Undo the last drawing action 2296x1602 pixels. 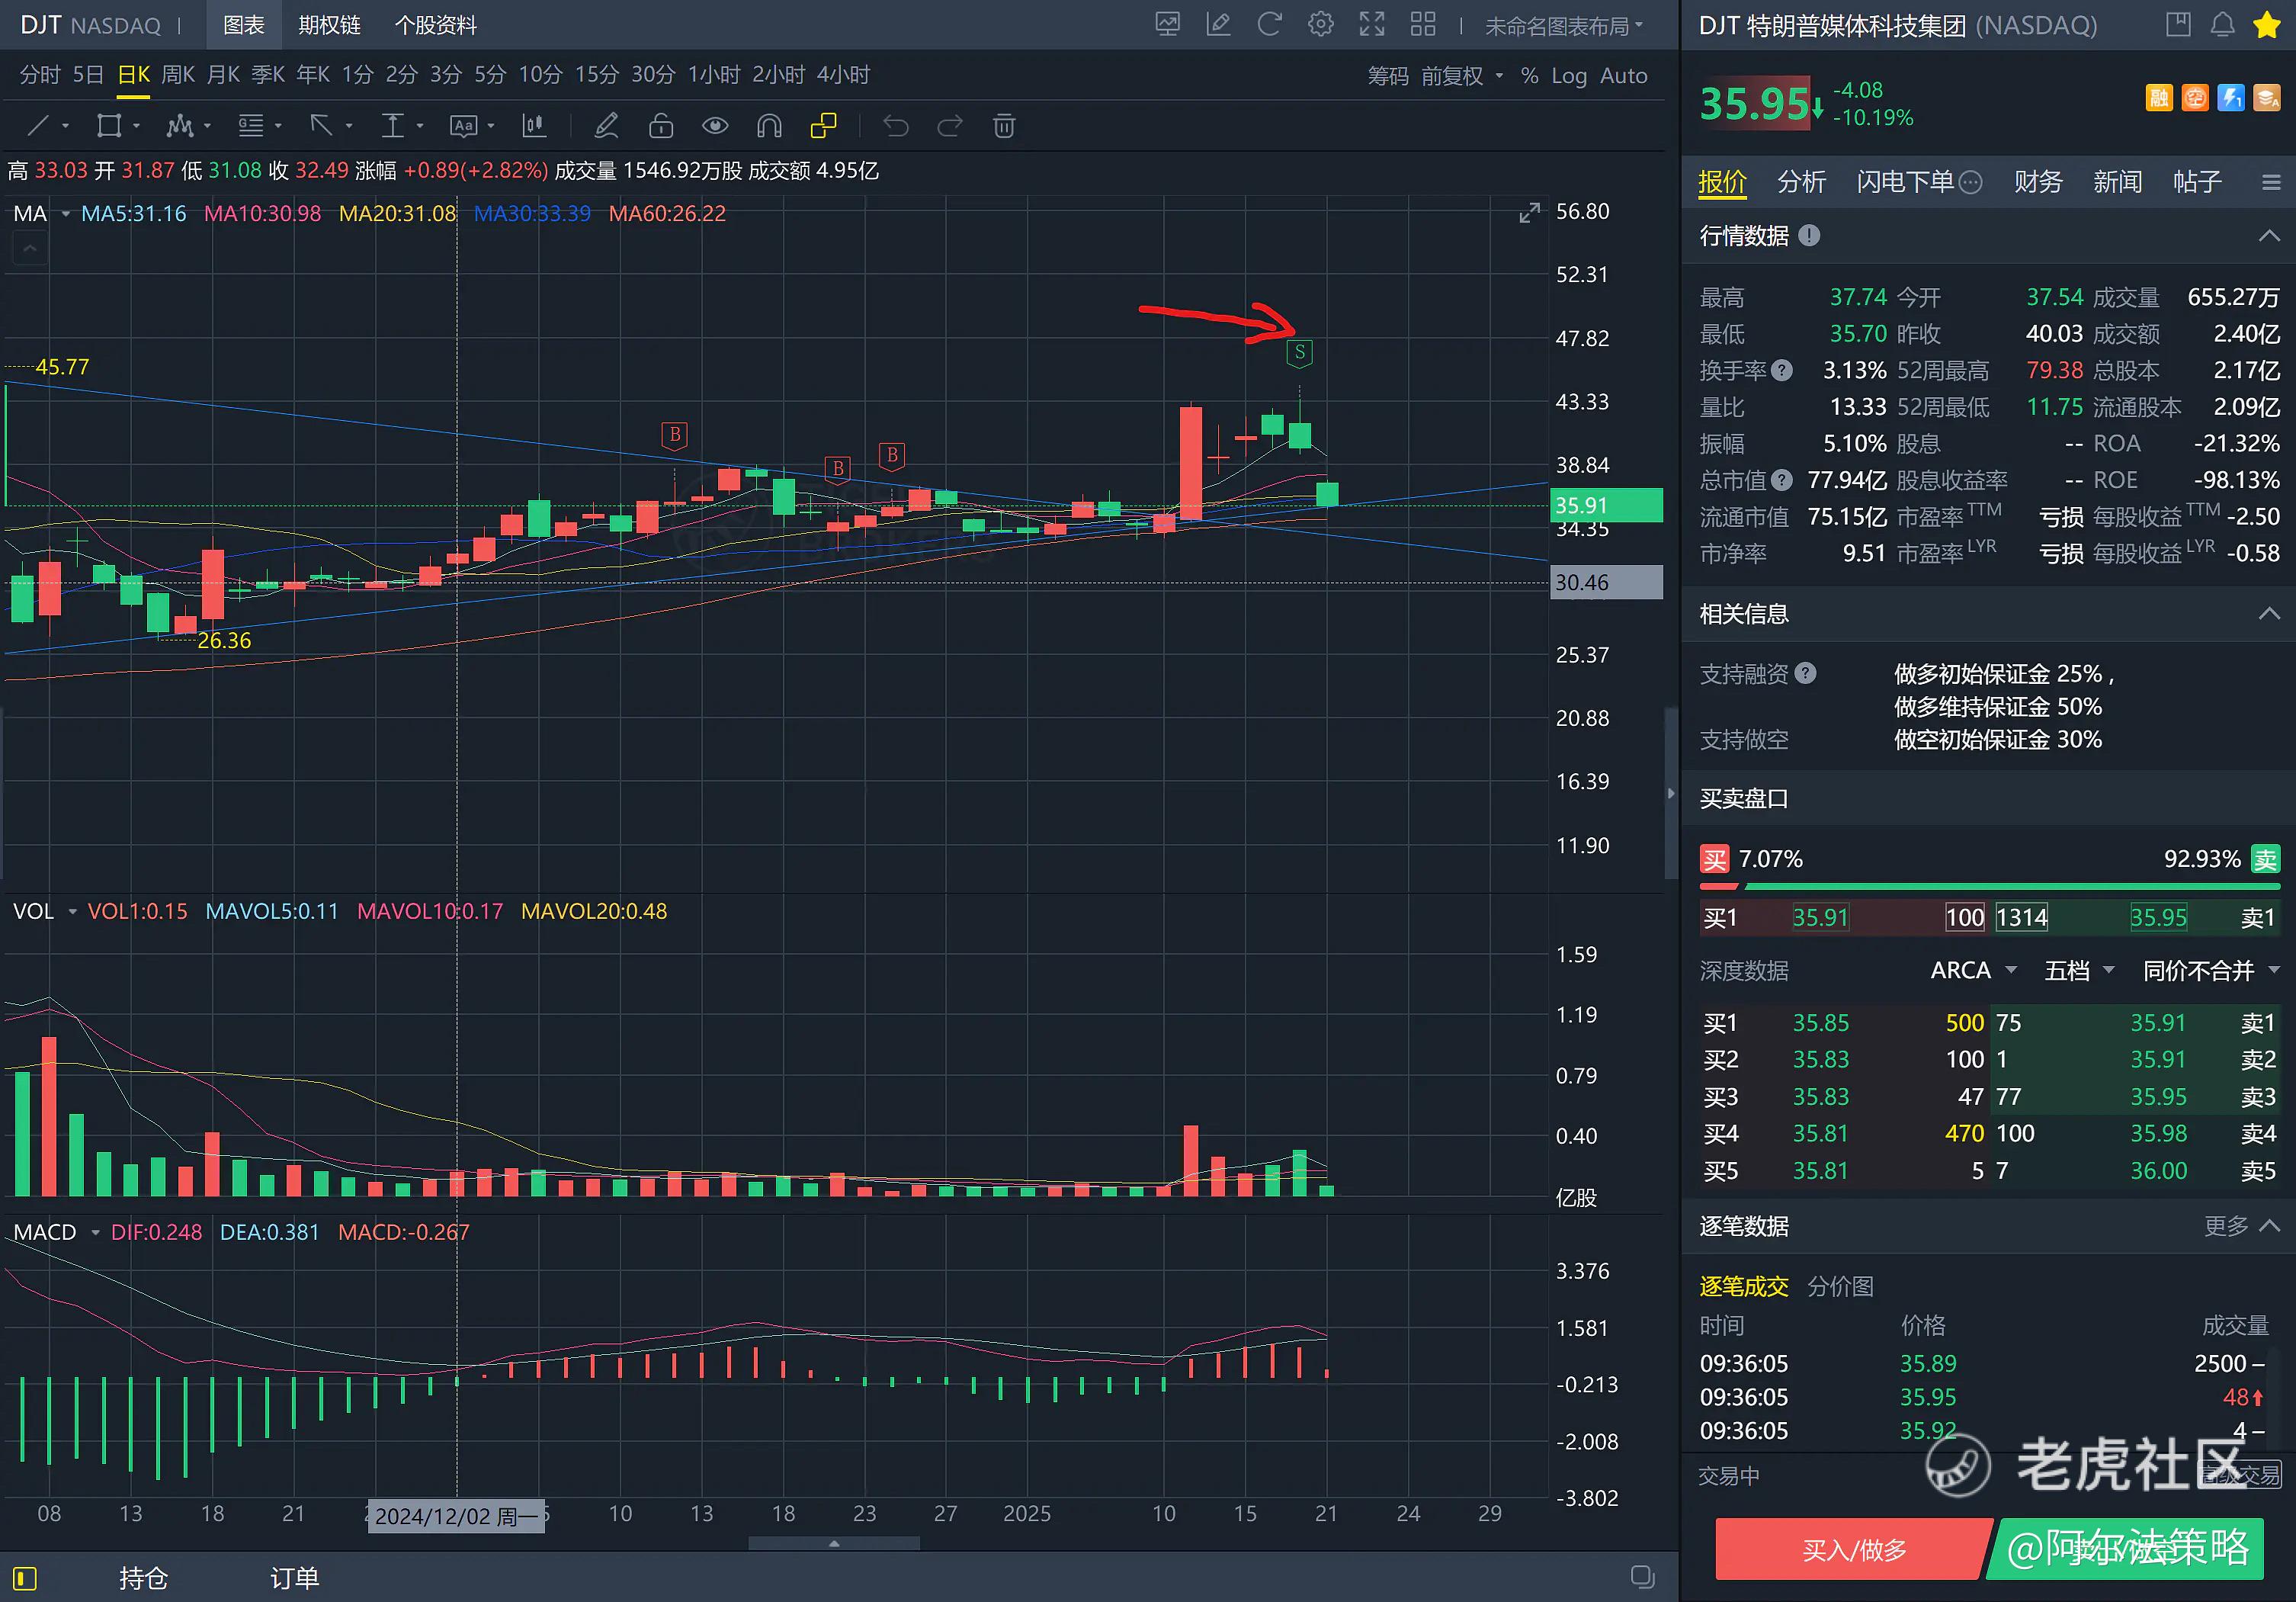(x=896, y=126)
